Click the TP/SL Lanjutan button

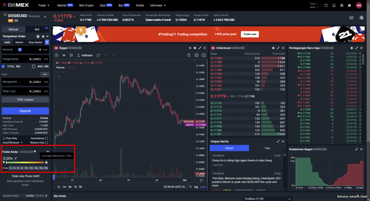pos(25,100)
